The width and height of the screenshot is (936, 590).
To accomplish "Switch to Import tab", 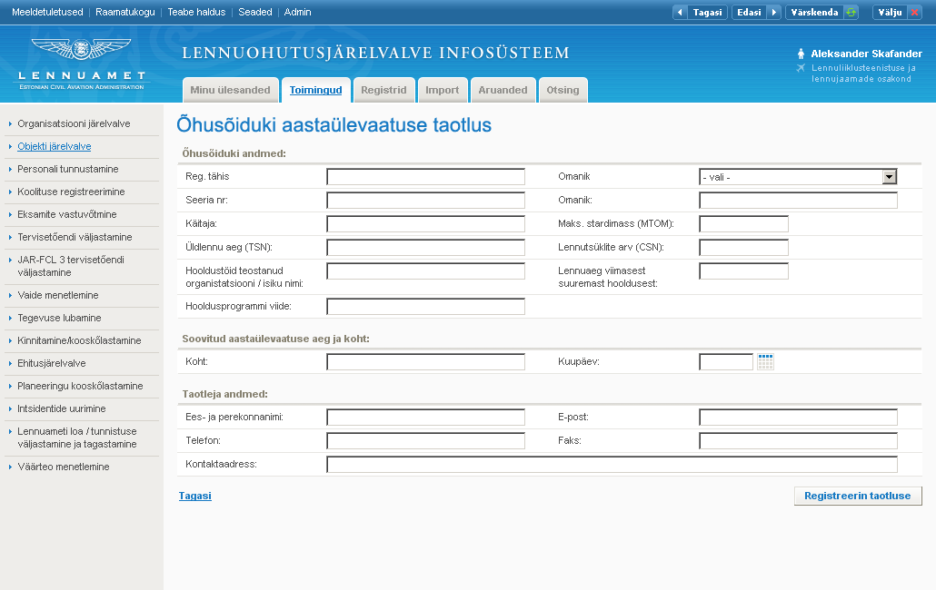I will click(x=443, y=90).
